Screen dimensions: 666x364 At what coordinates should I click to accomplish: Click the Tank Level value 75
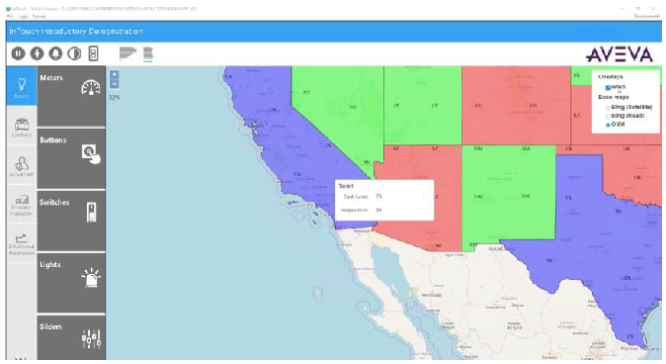[378, 197]
